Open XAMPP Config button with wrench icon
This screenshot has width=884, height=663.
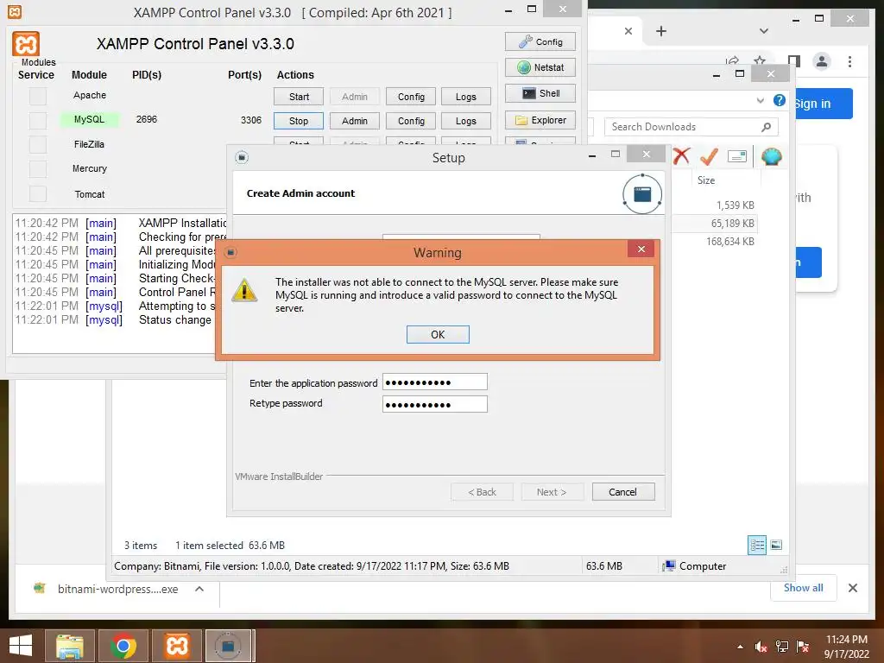click(540, 41)
